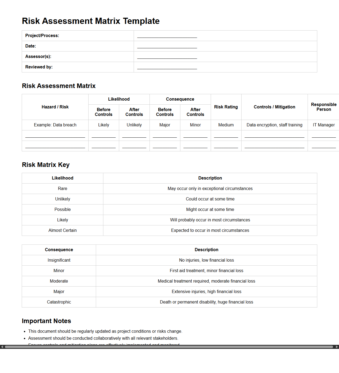Click the 'Responsible Person' column header
This screenshot has height=373, width=339.
[x=323, y=107]
